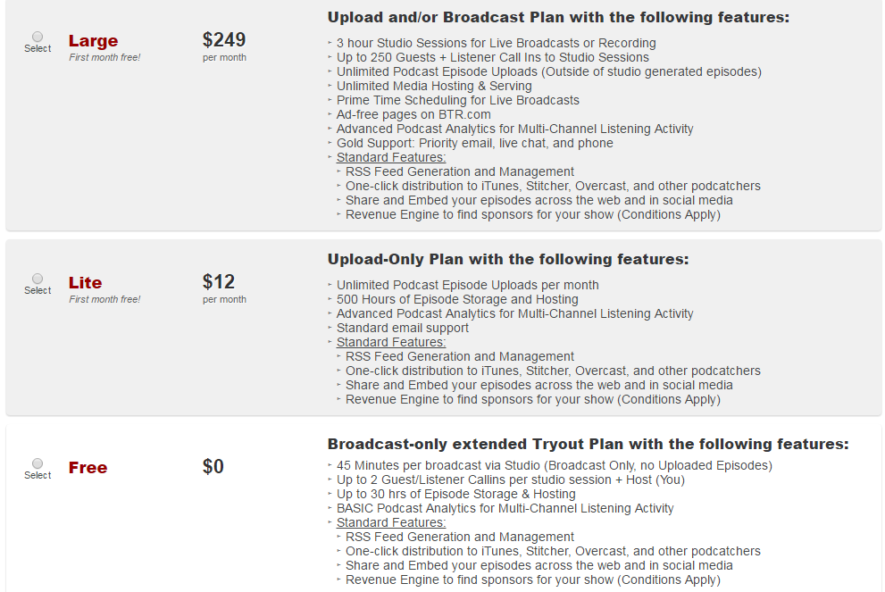Image resolution: width=885 pixels, height=592 pixels.
Task: Click the Broadcast-only extended Tryout Plan heading
Action: coord(588,445)
